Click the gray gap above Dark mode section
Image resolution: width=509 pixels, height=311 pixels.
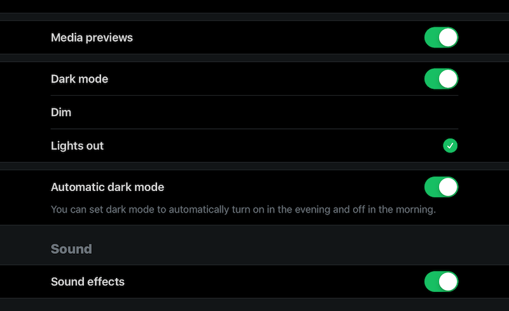tap(254, 58)
